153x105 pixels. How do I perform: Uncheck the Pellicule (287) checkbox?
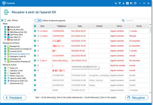click(5, 27)
